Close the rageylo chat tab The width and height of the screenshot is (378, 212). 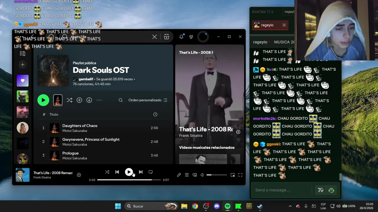284,25
